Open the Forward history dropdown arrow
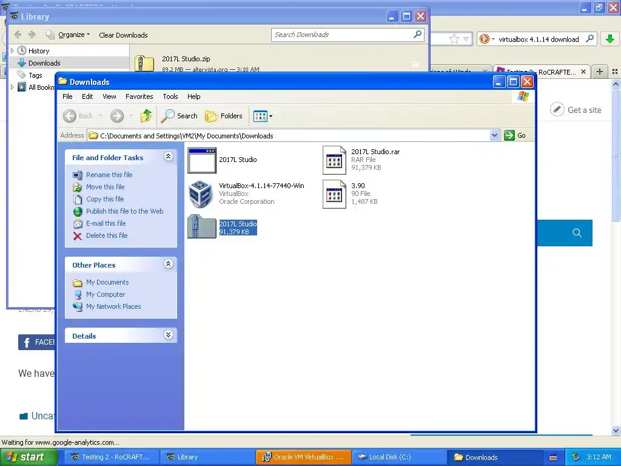This screenshot has height=466, width=621. click(131, 116)
